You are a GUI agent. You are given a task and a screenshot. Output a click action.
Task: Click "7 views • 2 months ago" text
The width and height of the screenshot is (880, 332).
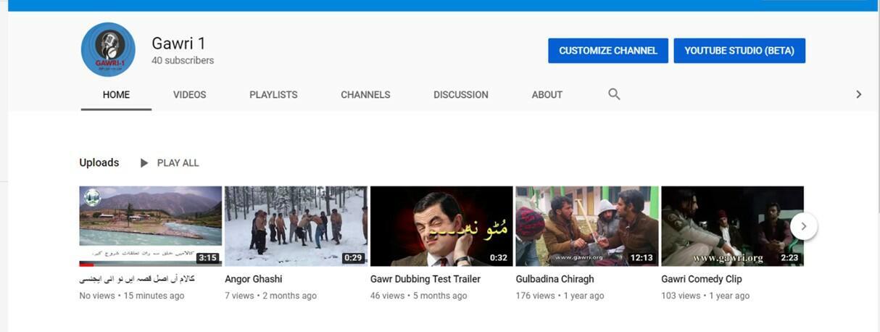tap(270, 296)
